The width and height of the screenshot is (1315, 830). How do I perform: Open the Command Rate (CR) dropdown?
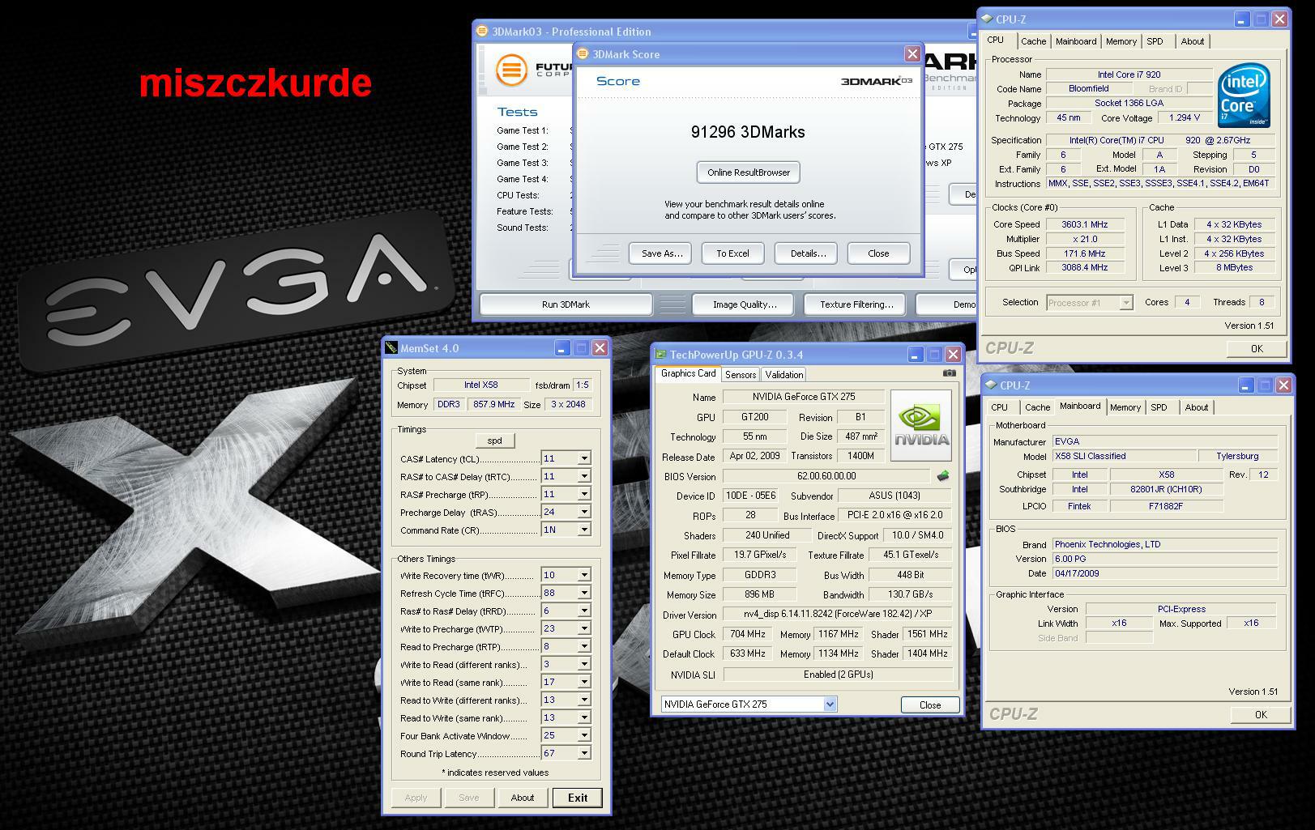click(583, 530)
